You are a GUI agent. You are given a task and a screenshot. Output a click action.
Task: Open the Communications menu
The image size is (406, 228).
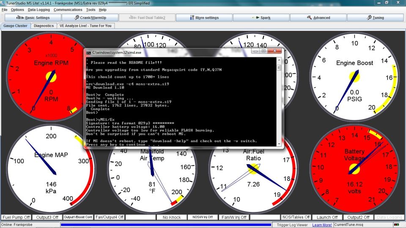coord(68,10)
